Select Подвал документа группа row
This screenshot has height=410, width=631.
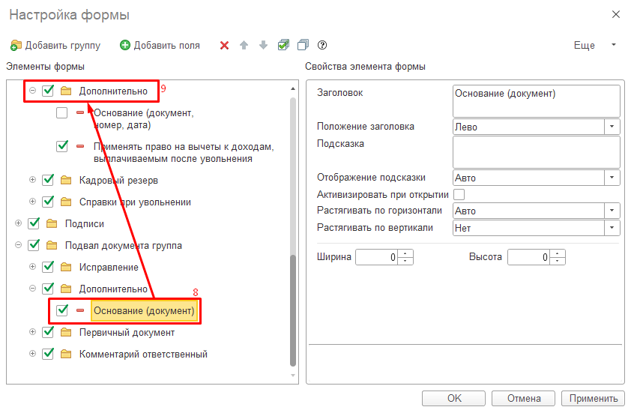pyautogui.click(x=123, y=245)
